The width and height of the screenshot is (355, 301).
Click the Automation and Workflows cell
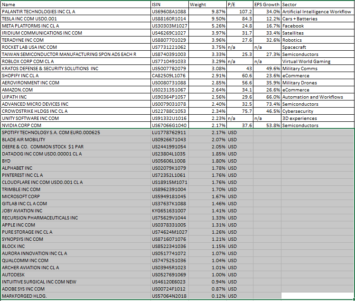318,97
